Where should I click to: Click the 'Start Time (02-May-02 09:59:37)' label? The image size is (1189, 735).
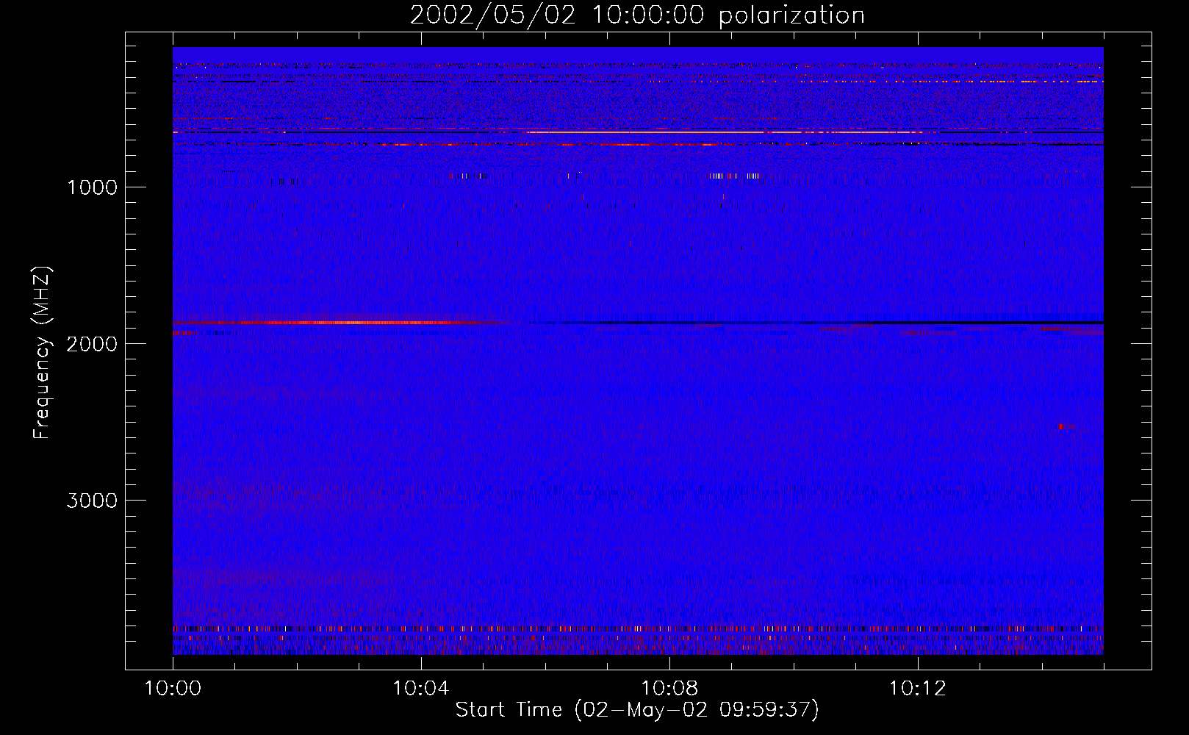pyautogui.click(x=637, y=710)
